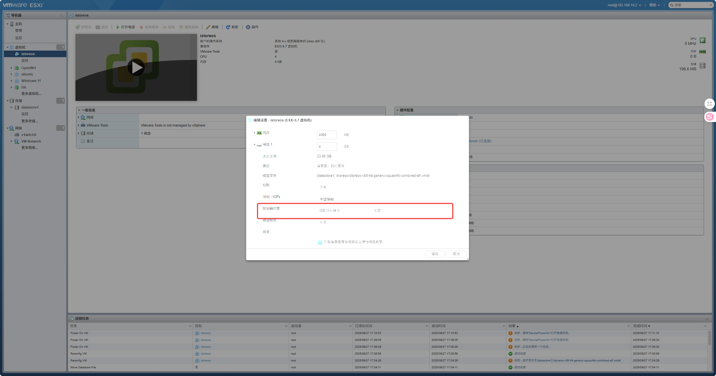
Task: Click the 控制台 console icon in the toolbar
Action: tap(78, 27)
